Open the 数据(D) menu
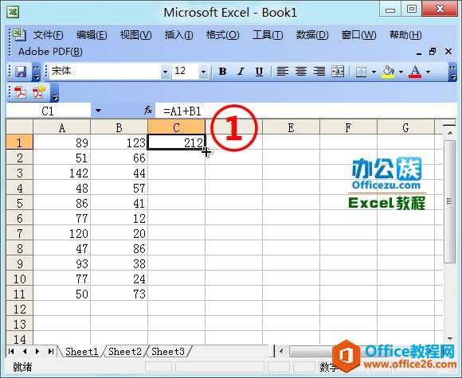 click(x=312, y=35)
